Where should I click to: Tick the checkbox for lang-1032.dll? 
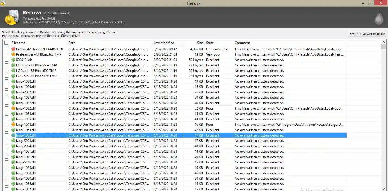6,108
